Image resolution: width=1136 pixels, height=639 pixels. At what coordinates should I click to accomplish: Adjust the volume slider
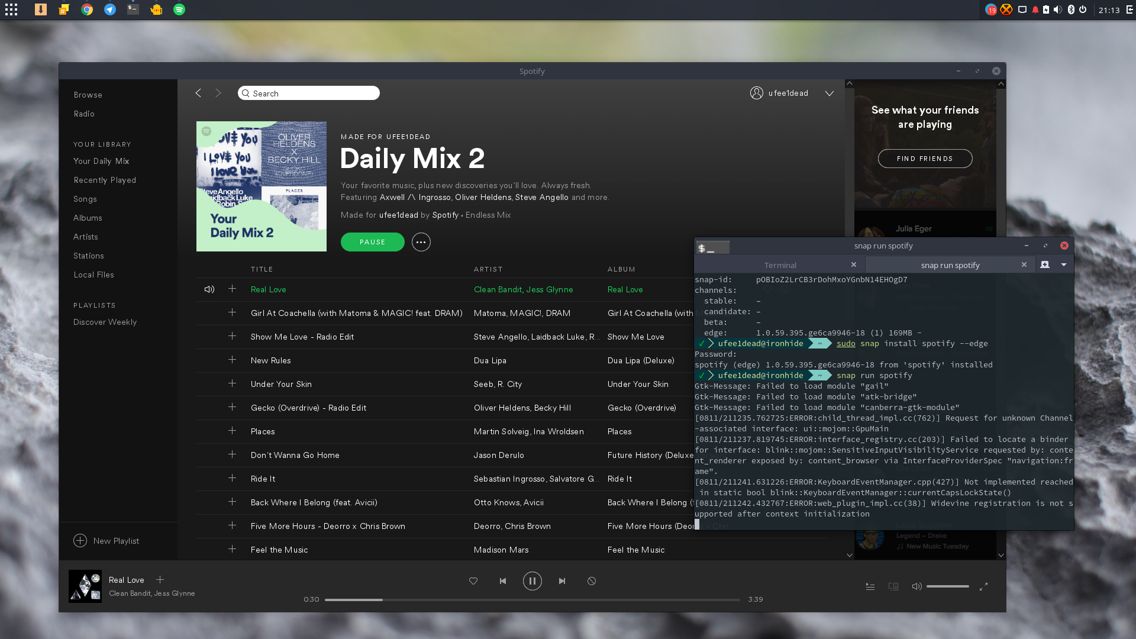pyautogui.click(x=948, y=586)
